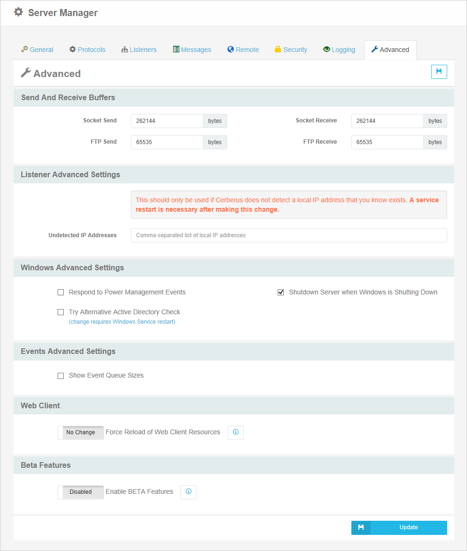Click the eye icon on the Logging tab
The width and height of the screenshot is (467, 551).
pos(326,49)
